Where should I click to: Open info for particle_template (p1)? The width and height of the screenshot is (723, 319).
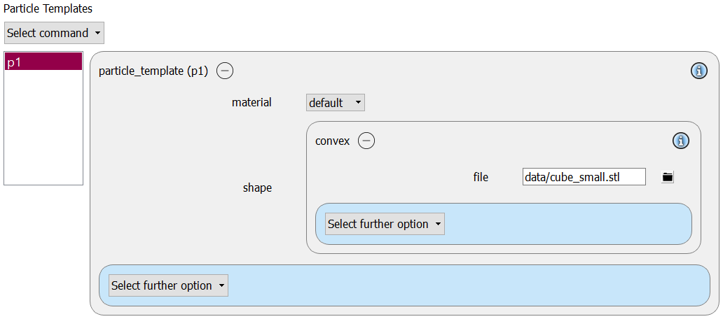[x=699, y=71]
